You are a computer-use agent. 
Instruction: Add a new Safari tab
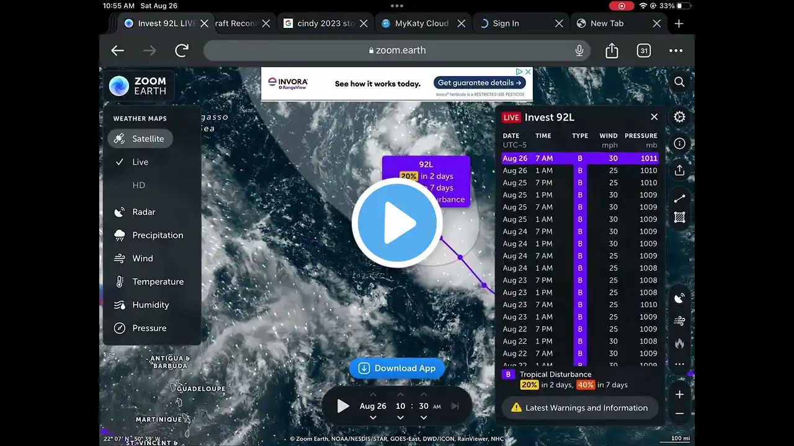pyautogui.click(x=679, y=24)
